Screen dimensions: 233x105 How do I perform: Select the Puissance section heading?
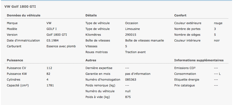pyautogui.click(x=15, y=60)
